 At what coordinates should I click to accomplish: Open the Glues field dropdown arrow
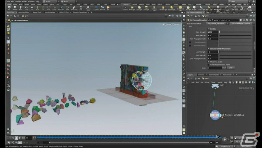223,68
